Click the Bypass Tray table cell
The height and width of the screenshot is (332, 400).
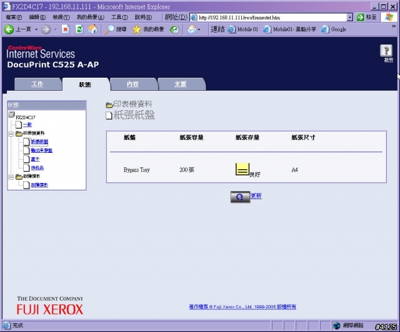coord(137,170)
